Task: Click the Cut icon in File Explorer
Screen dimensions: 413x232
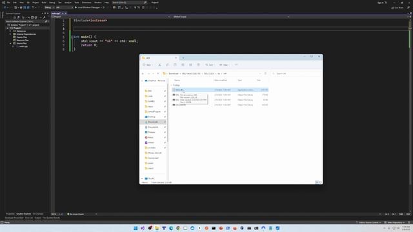Action: pos(159,65)
